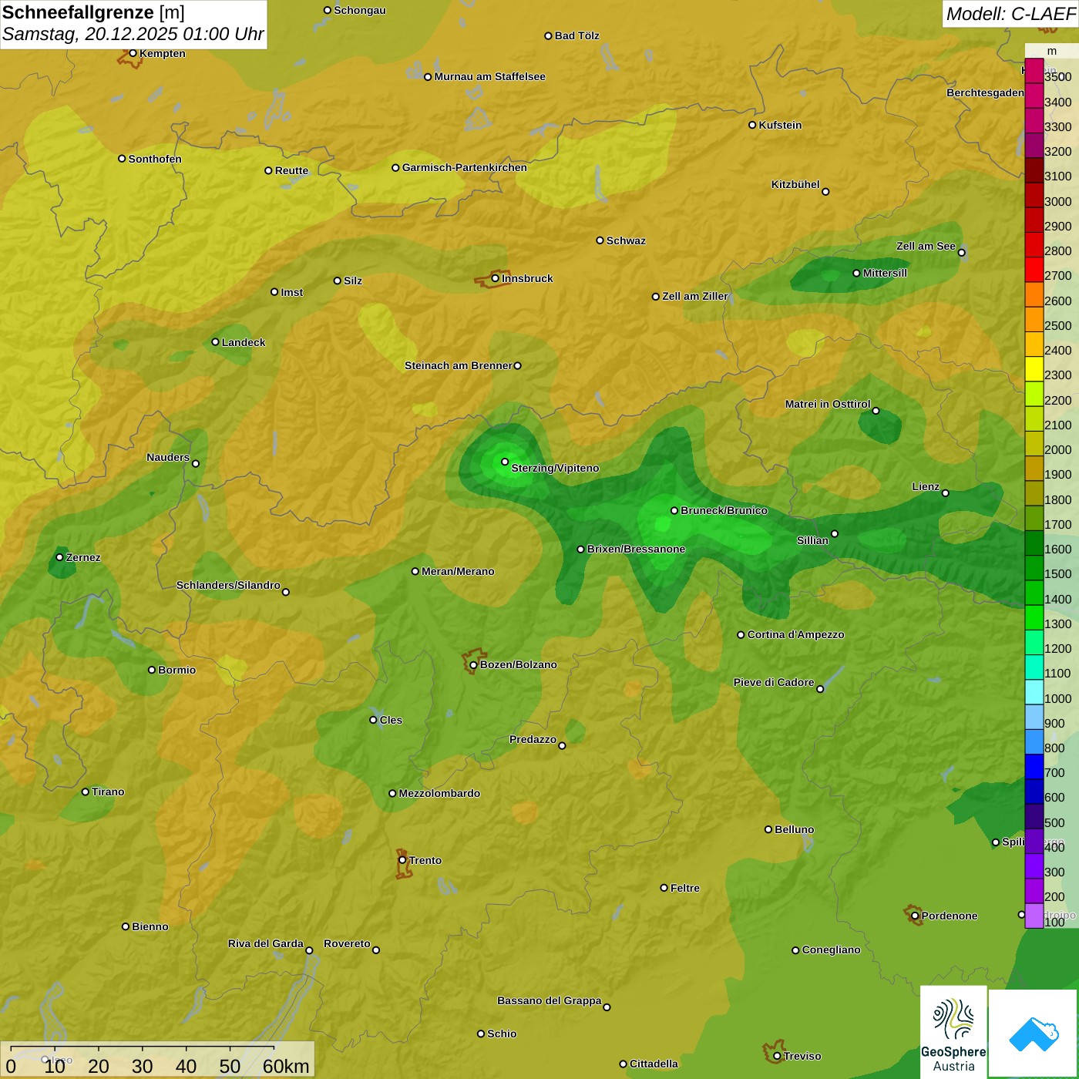The width and height of the screenshot is (1079, 1079).
Task: Click the 1300 m bright green legend swatch
Action: pos(1034,618)
